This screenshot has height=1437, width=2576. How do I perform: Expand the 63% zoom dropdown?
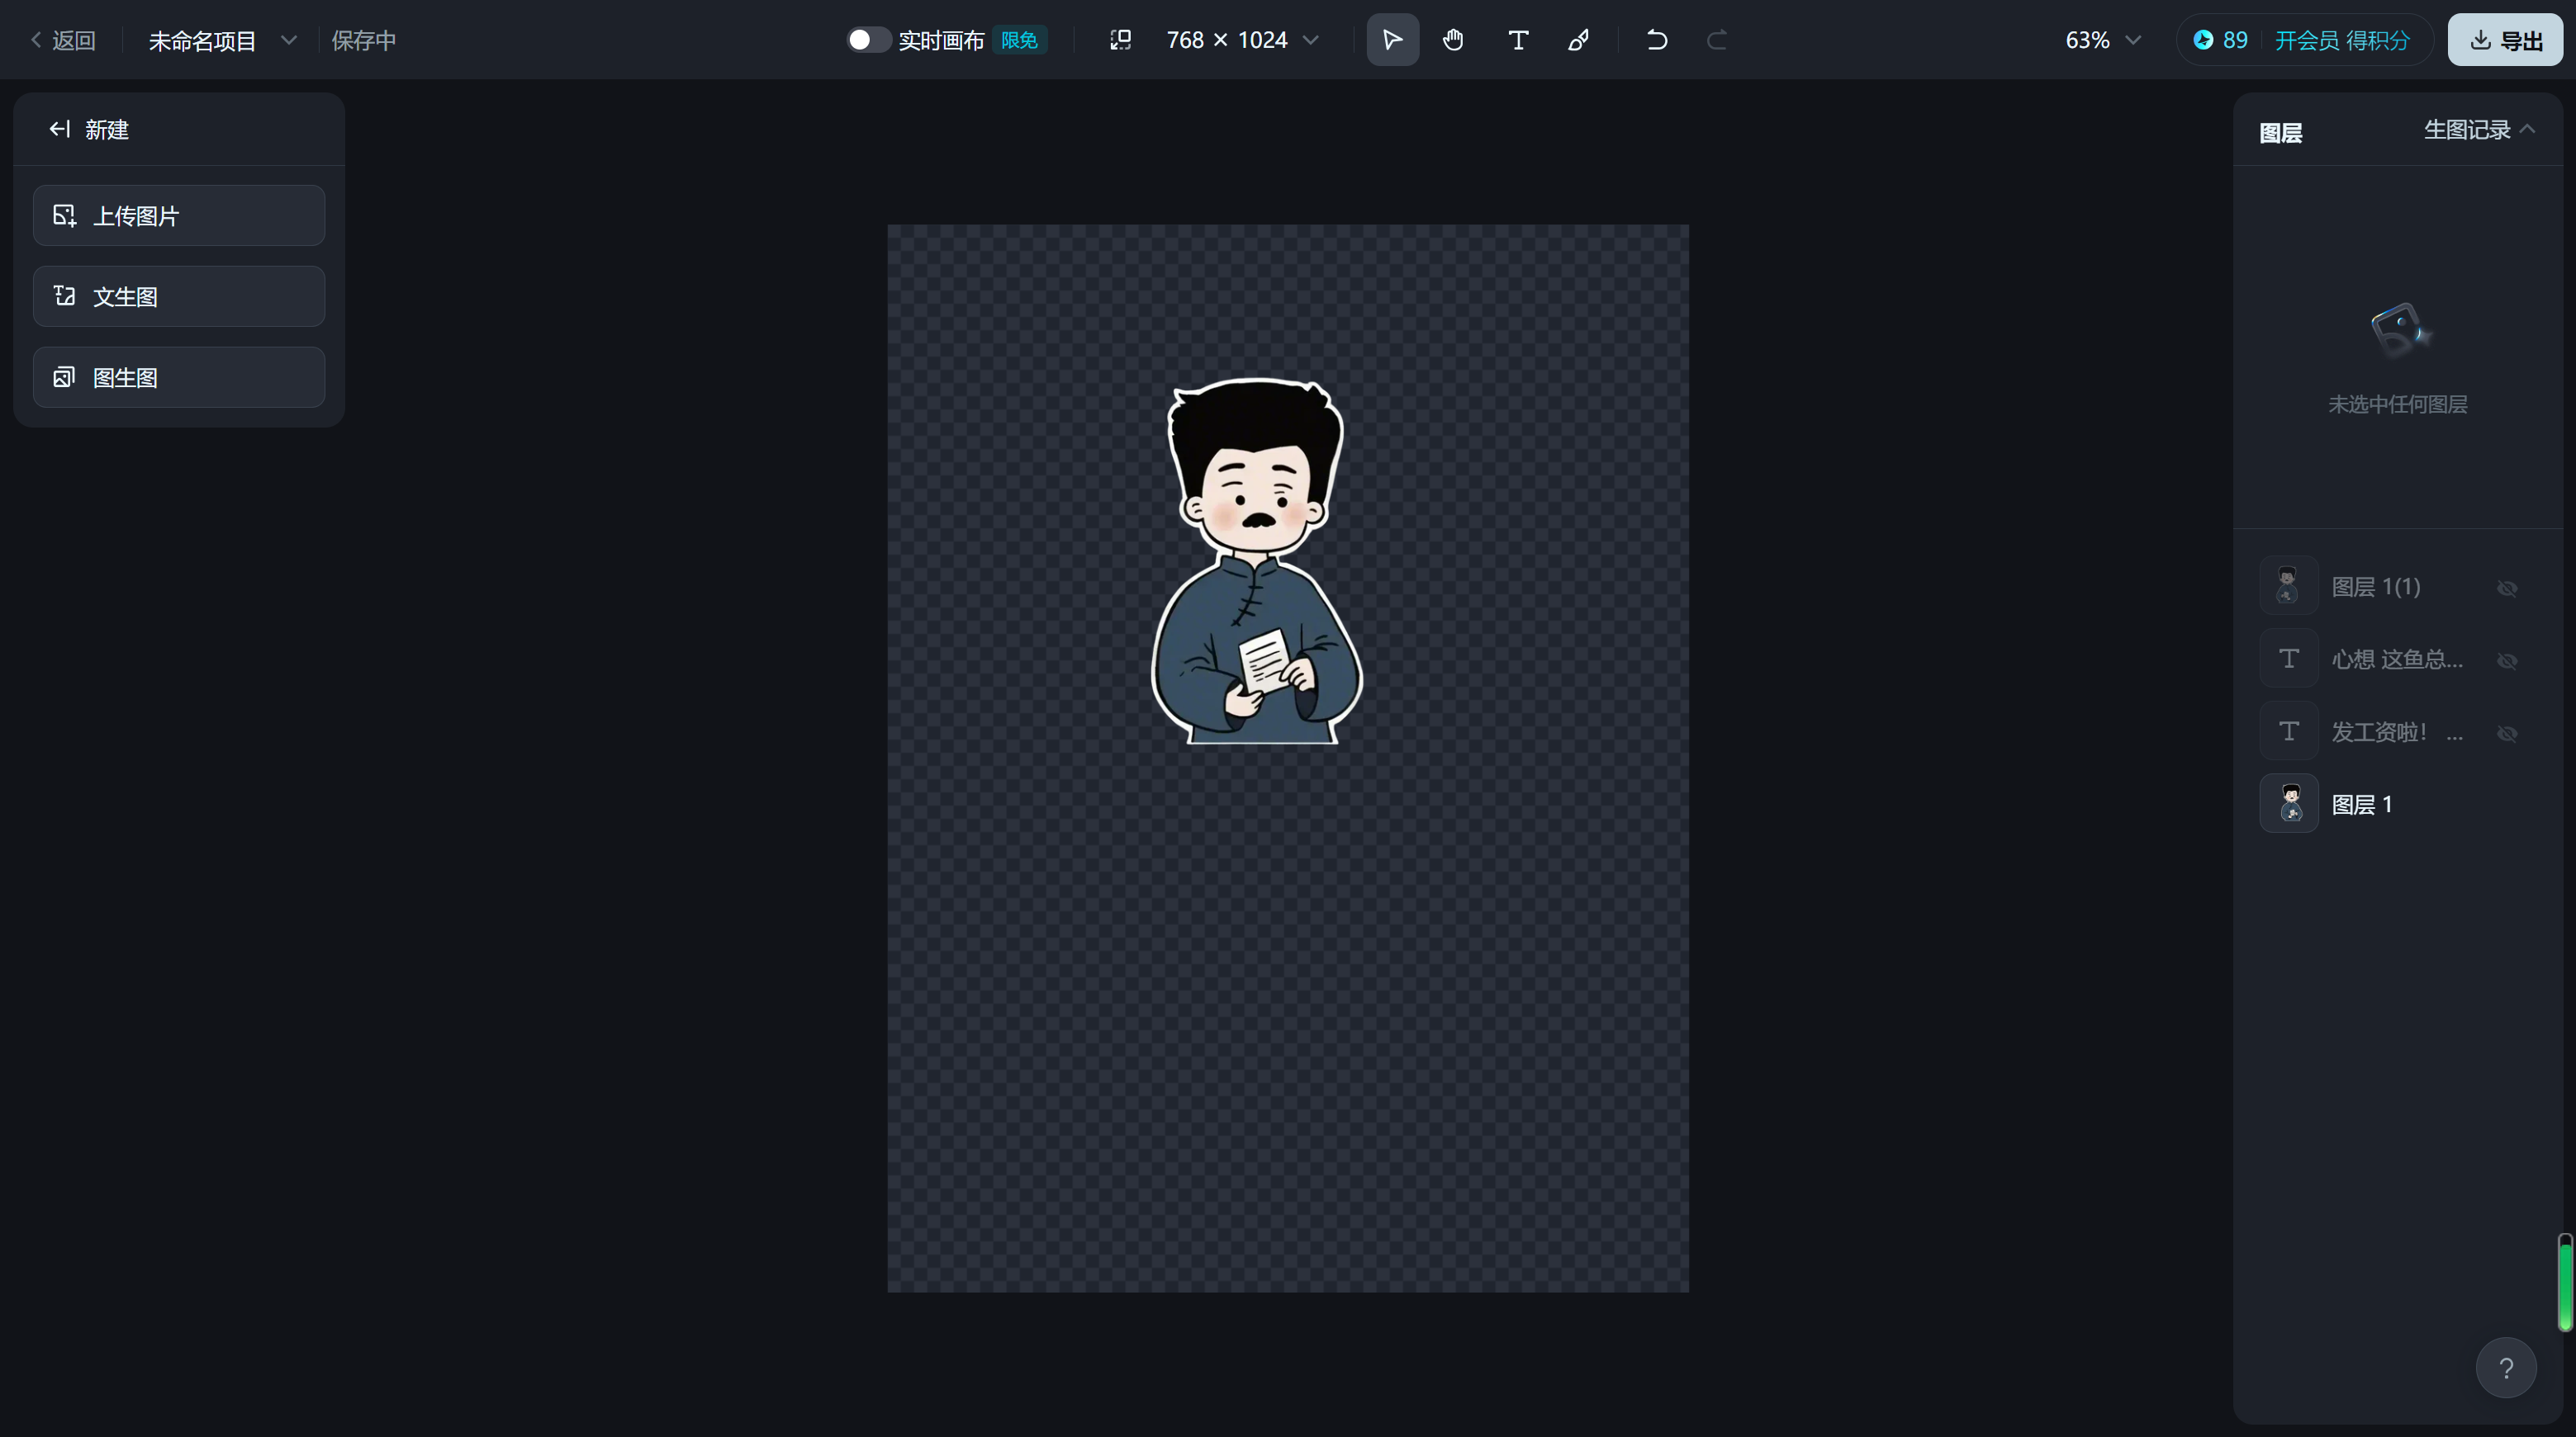point(2132,40)
